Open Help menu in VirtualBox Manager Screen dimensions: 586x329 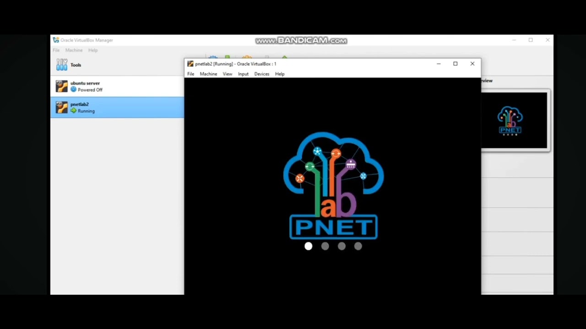93,50
